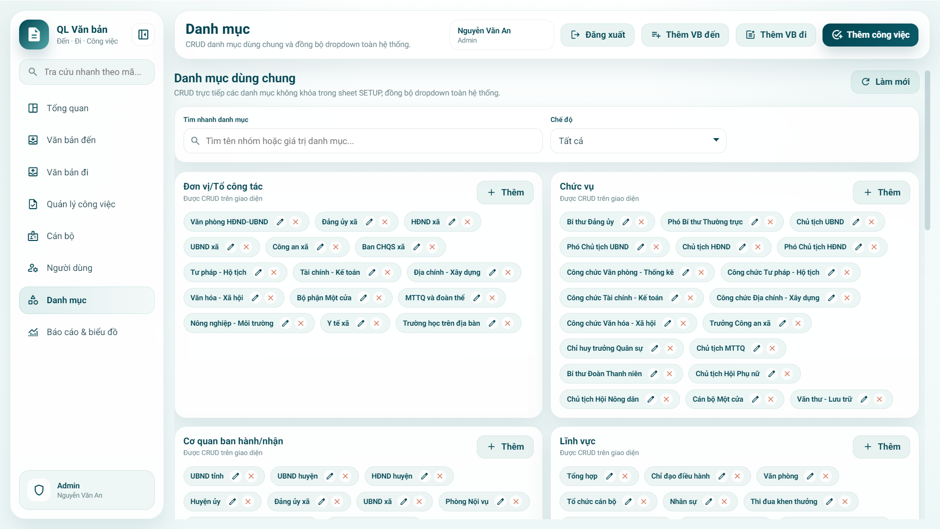Screen dimensions: 940x529
Task: Add a new Chức vụ item
Action: coord(881,192)
